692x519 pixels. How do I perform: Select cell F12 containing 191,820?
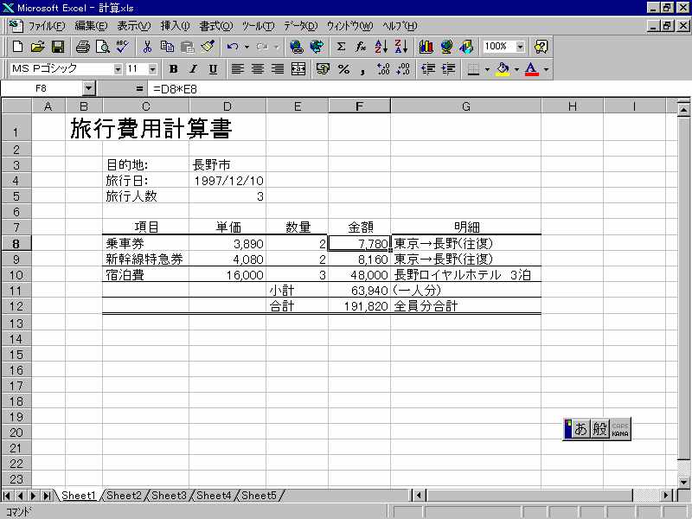[359, 306]
